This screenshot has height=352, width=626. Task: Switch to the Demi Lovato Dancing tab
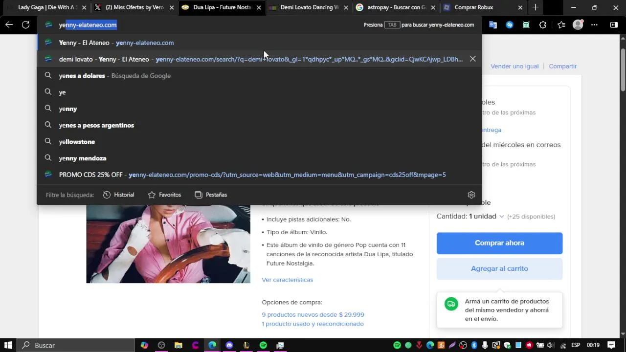309,7
